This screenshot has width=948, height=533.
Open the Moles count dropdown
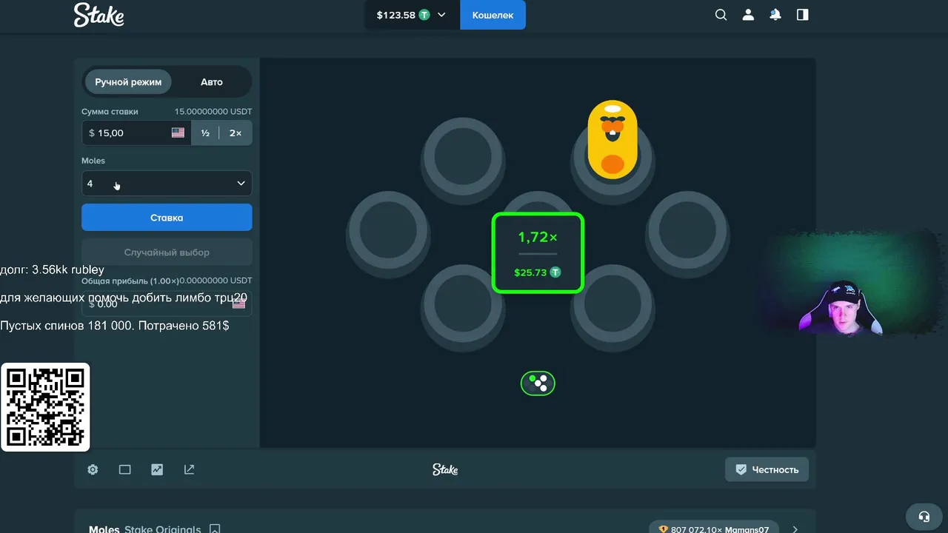pos(167,184)
